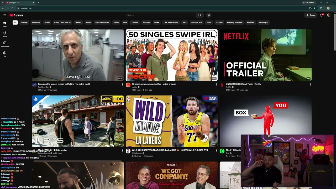Open the NBA Europe channel name
Screen dimensions: 336x189
137,153
